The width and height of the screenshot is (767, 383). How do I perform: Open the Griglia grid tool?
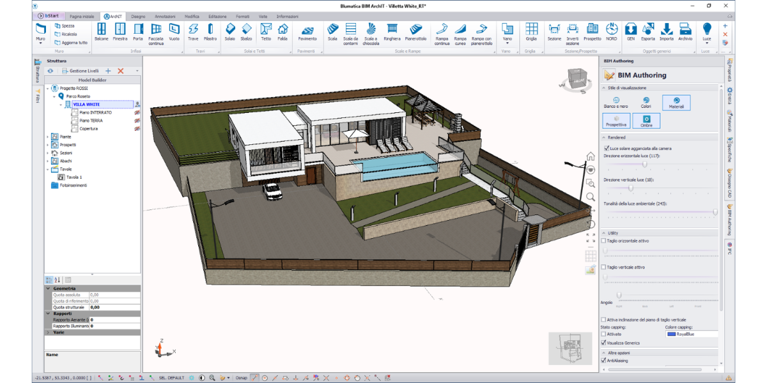click(531, 31)
